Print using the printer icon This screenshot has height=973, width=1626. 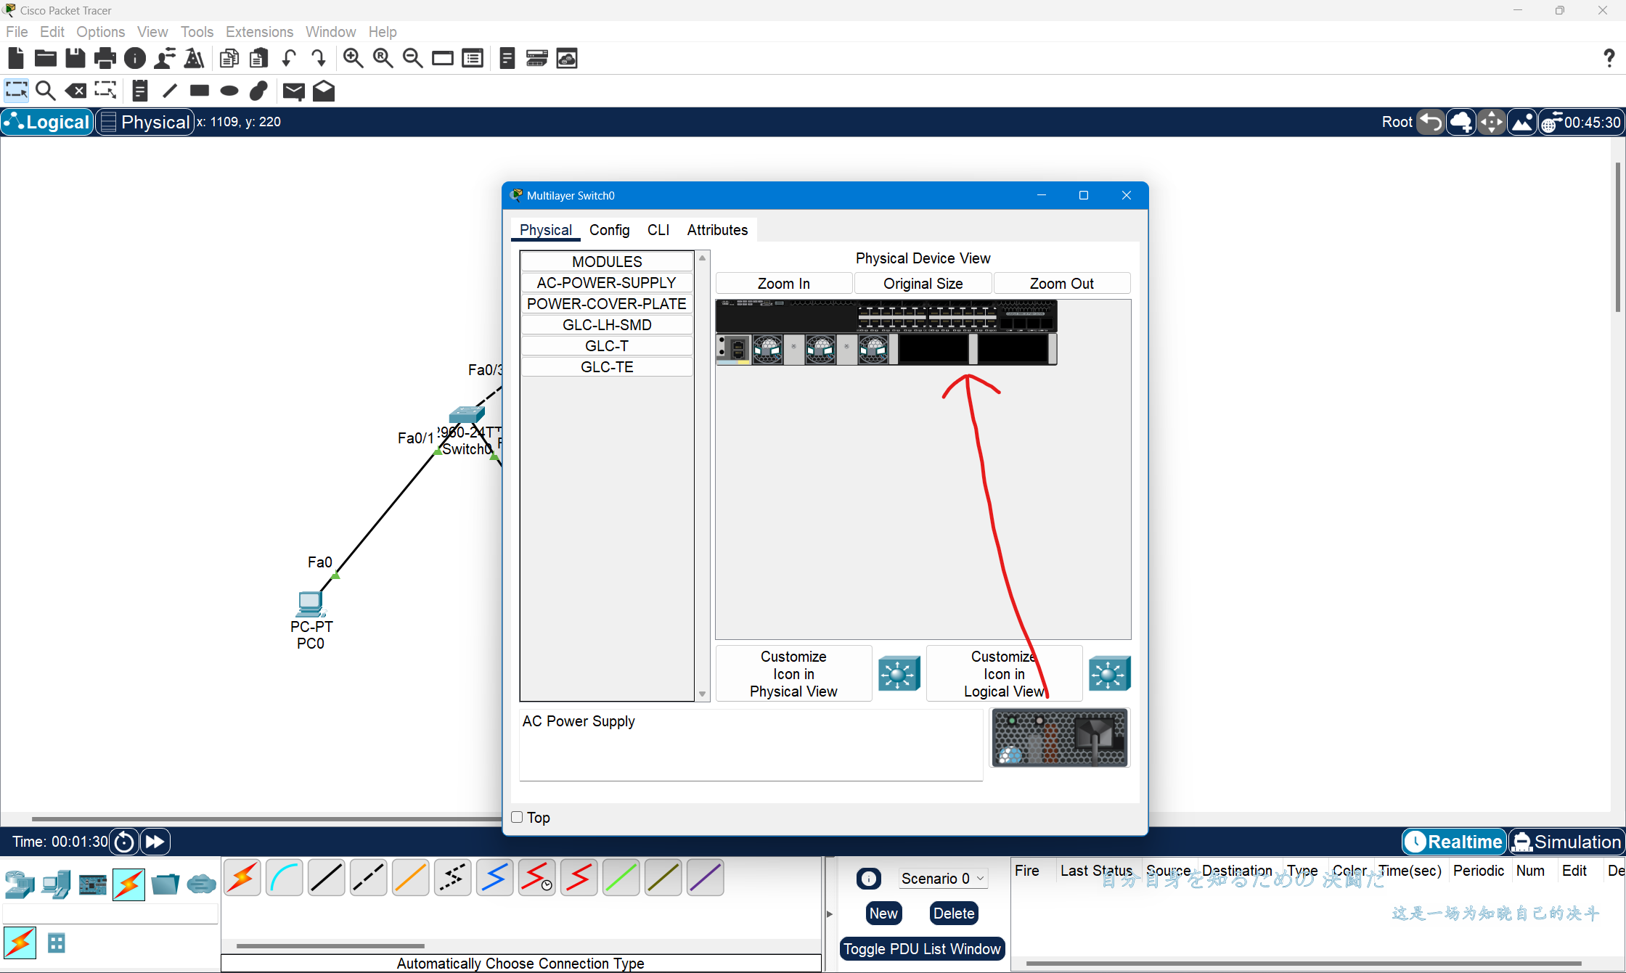click(x=105, y=58)
